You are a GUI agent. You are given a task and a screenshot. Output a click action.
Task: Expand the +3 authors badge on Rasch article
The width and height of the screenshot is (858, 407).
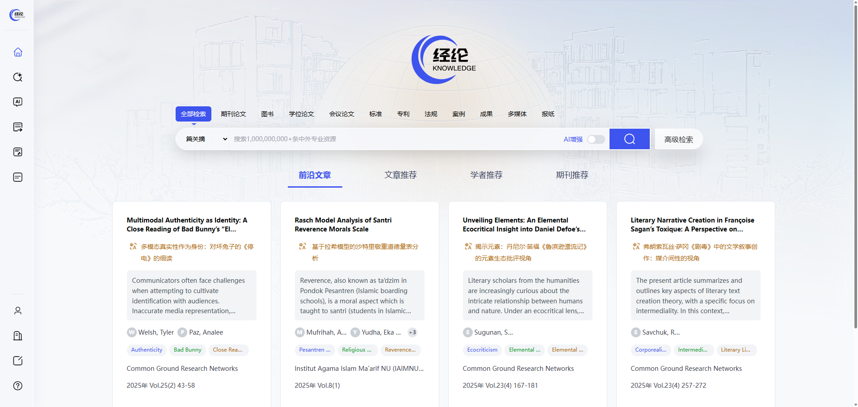click(x=412, y=332)
